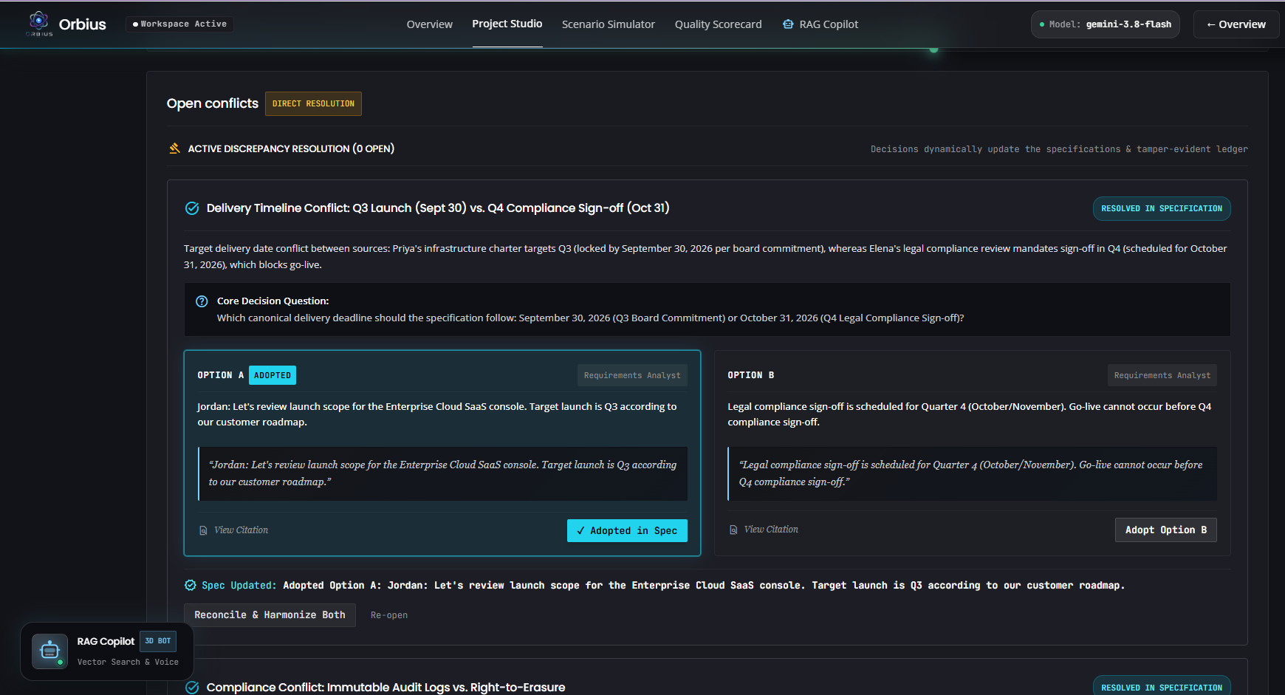
Task: Click the tamper-evident ledger note text
Action: click(x=1059, y=149)
